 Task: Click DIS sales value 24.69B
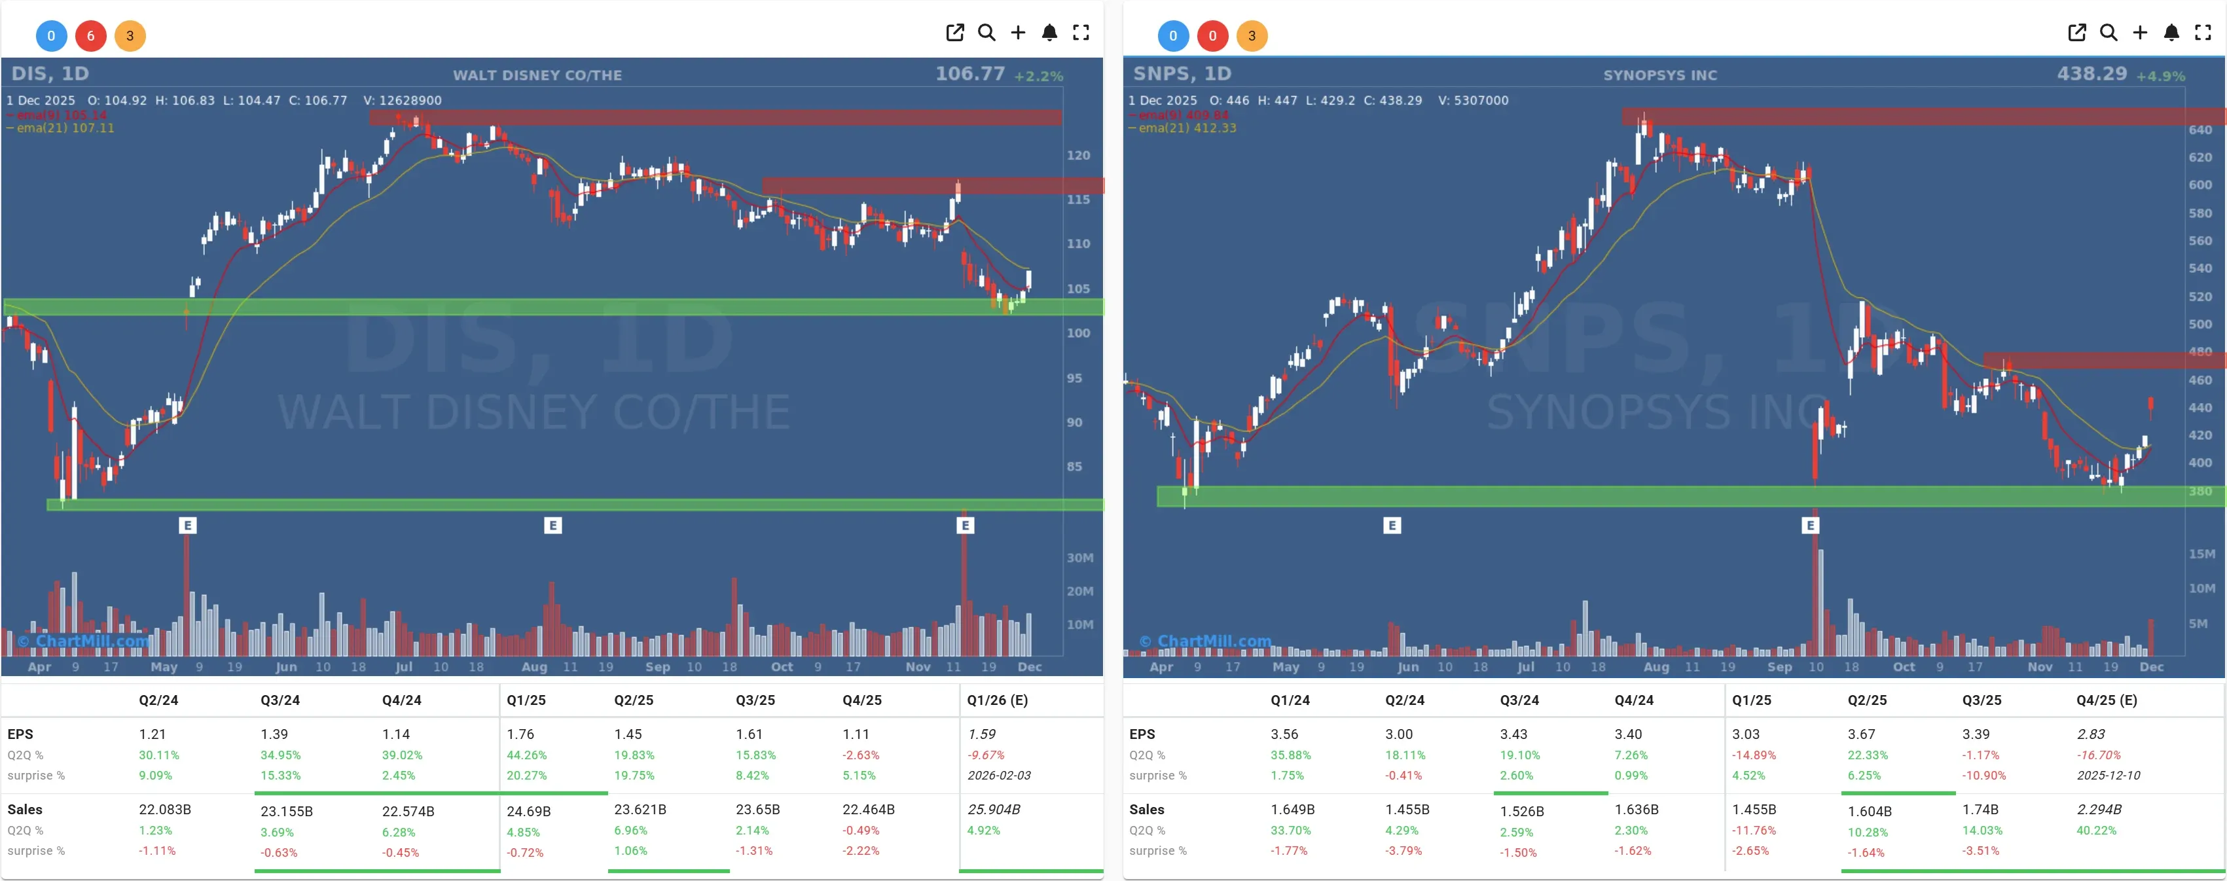click(528, 811)
